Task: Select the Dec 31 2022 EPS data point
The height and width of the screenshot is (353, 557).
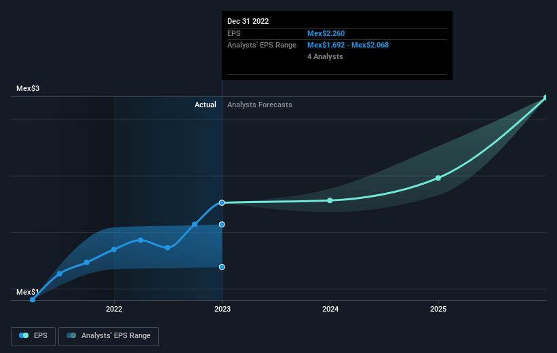Action: (222, 202)
